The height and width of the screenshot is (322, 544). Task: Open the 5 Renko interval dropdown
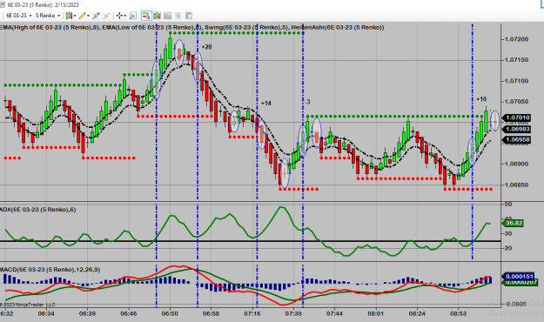click(x=48, y=16)
